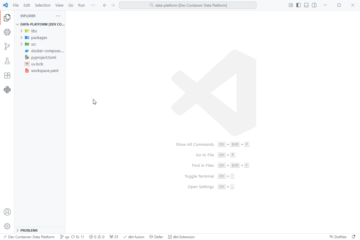Toggle the primary side bar visibility
The height and width of the screenshot is (240, 360).
[298, 5]
